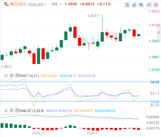
Task: Open MACD indicator settings gear
Action: click(12, 111)
